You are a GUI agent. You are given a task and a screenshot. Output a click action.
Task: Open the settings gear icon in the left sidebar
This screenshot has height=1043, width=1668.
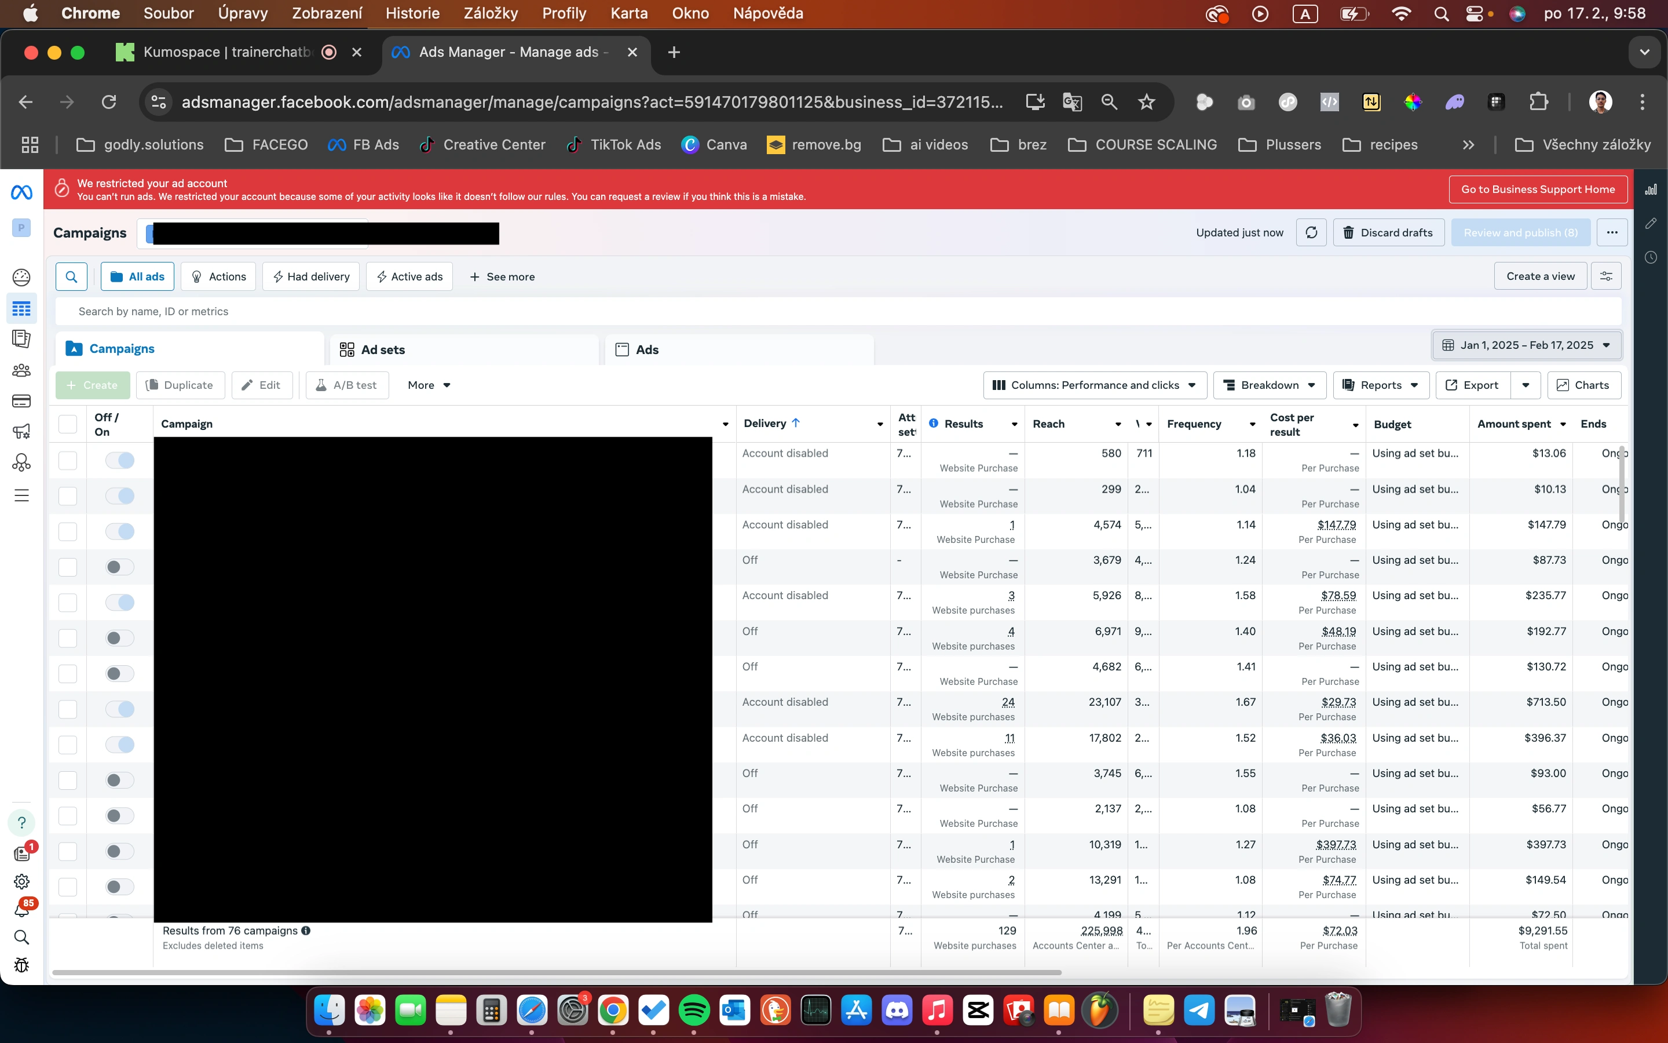(21, 881)
